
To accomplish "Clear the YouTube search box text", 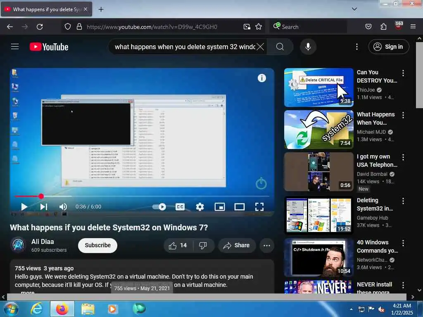I will pyautogui.click(x=260, y=47).
